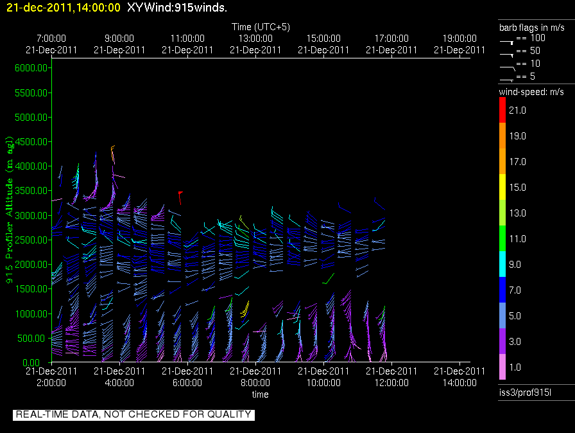Click the '2000.00' altitude axis label
Viewport: 575px width, 433px height.
click(x=31, y=265)
